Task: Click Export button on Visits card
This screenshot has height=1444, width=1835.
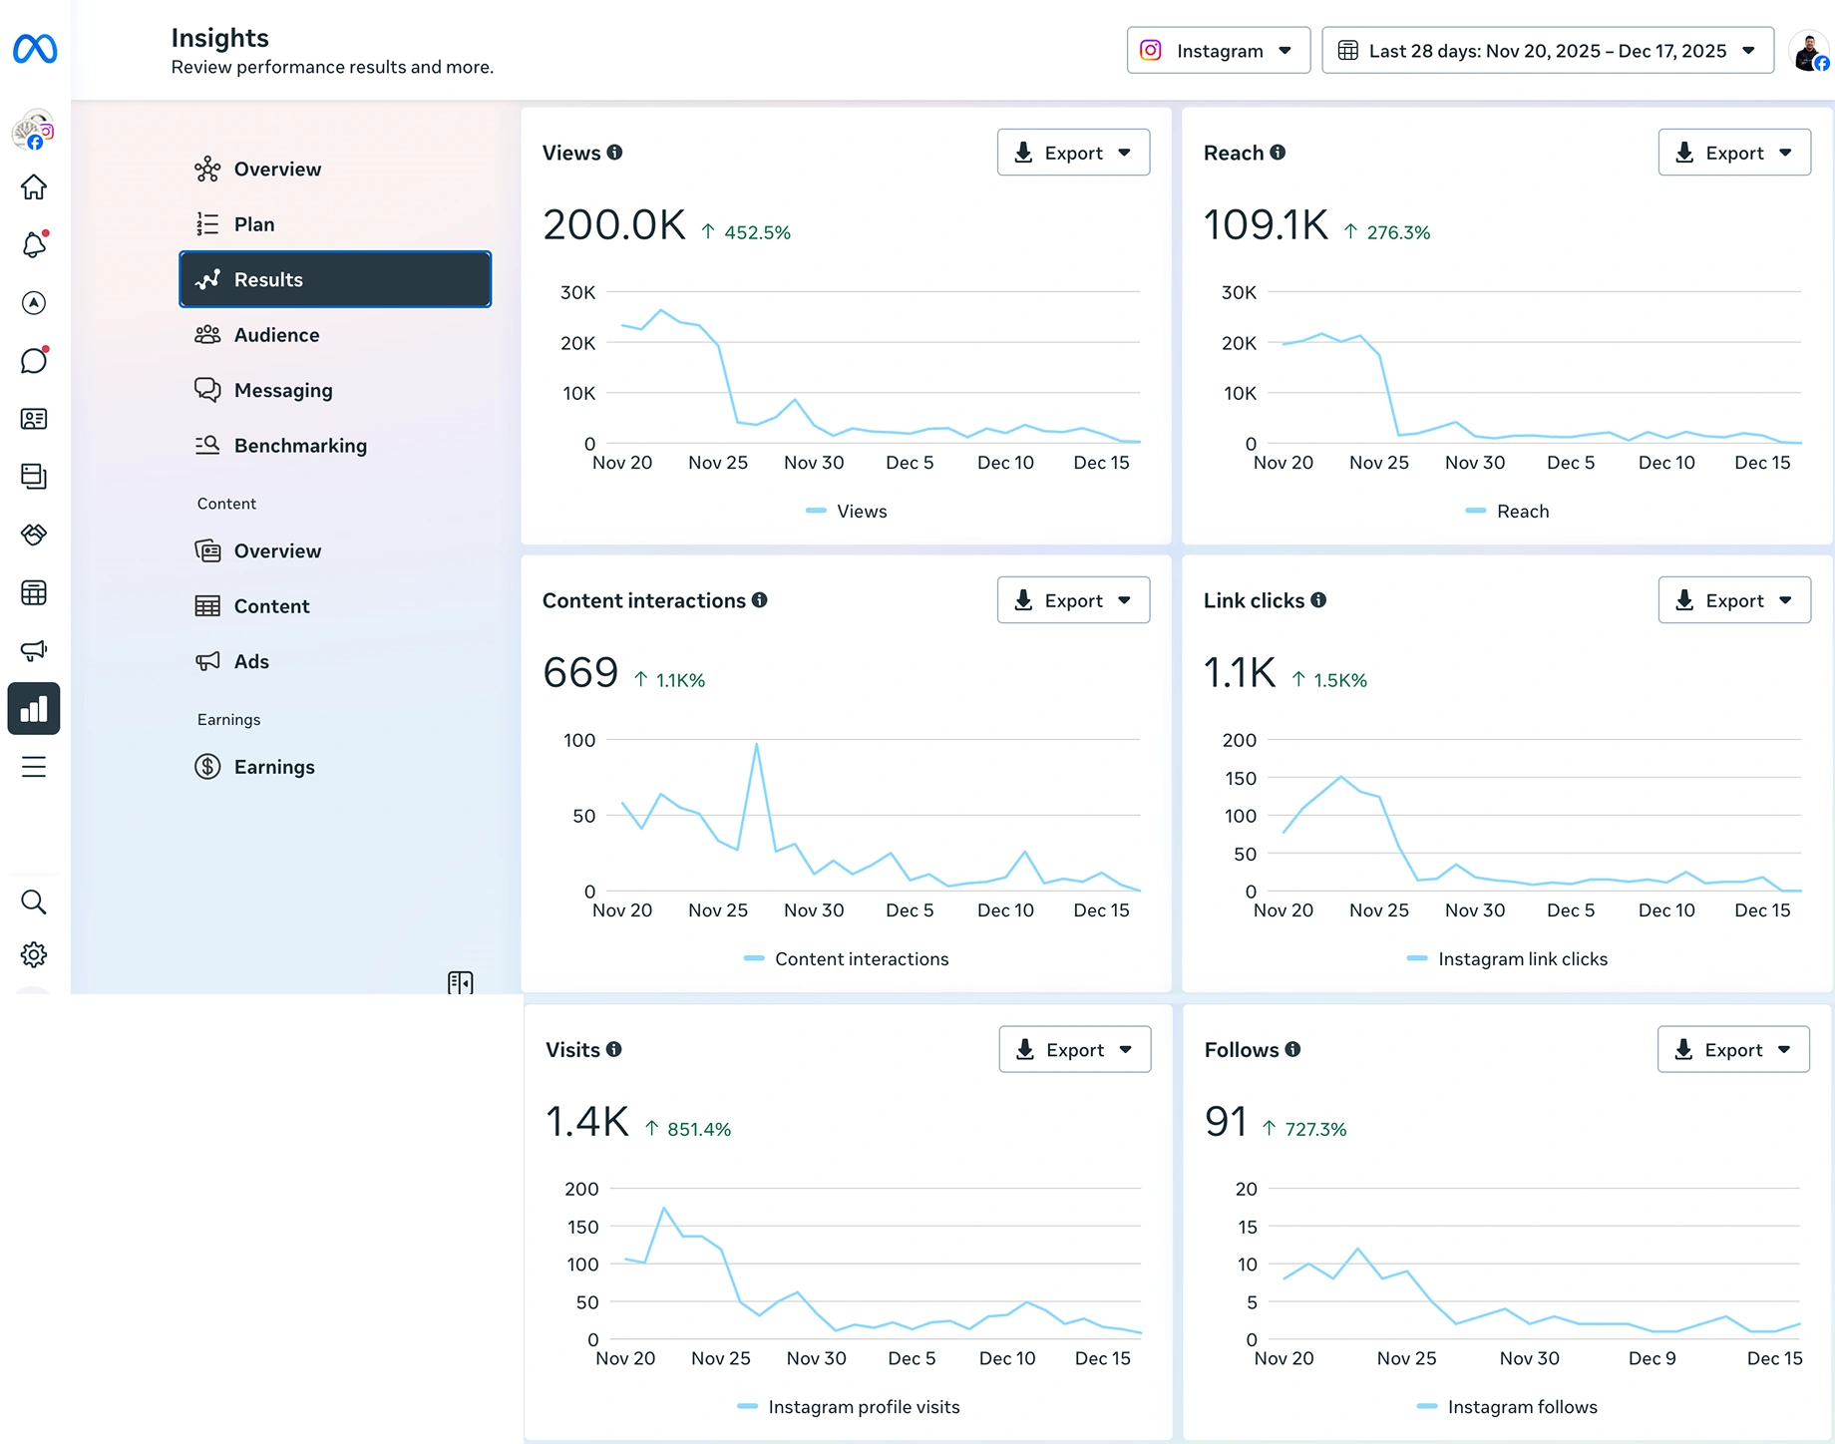Action: (1074, 1050)
